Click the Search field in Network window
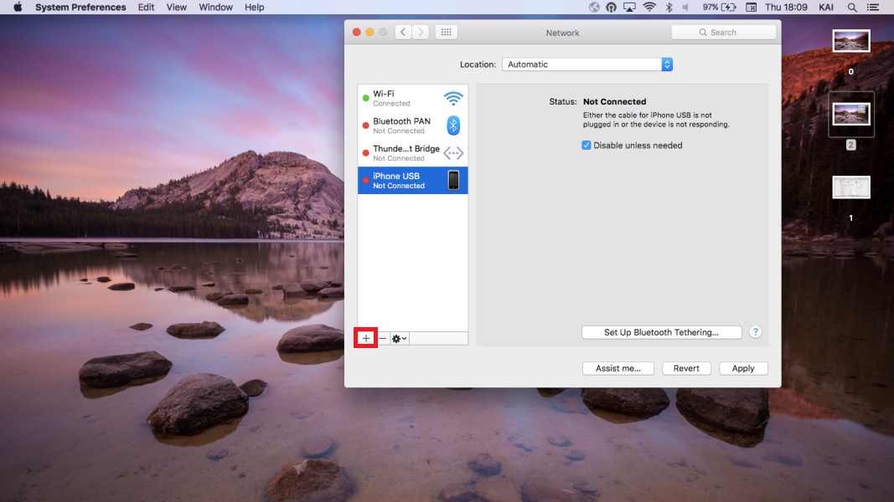 pos(723,32)
